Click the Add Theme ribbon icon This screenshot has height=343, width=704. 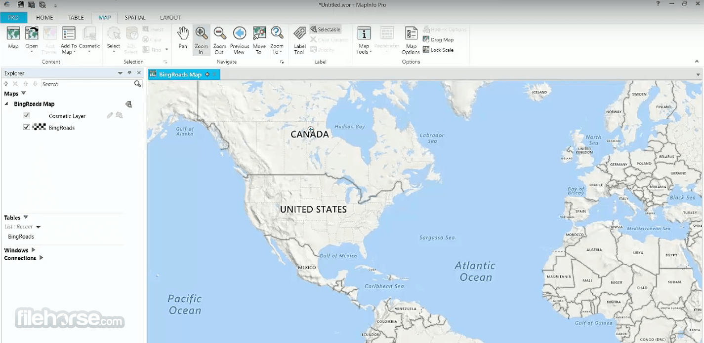(49, 33)
